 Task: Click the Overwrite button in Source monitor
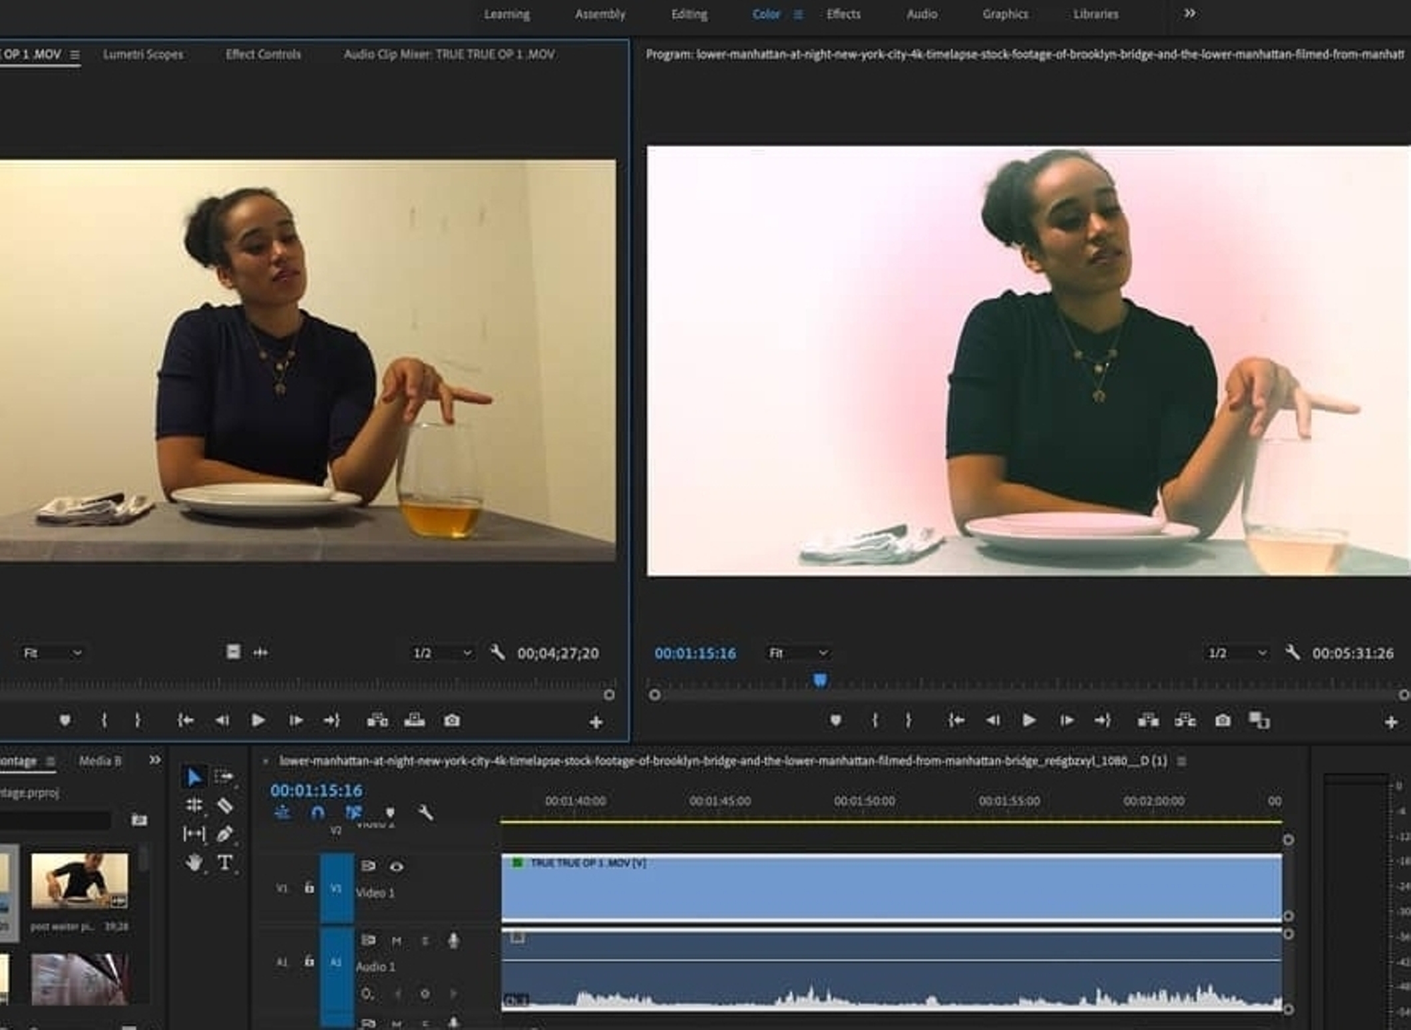[415, 721]
